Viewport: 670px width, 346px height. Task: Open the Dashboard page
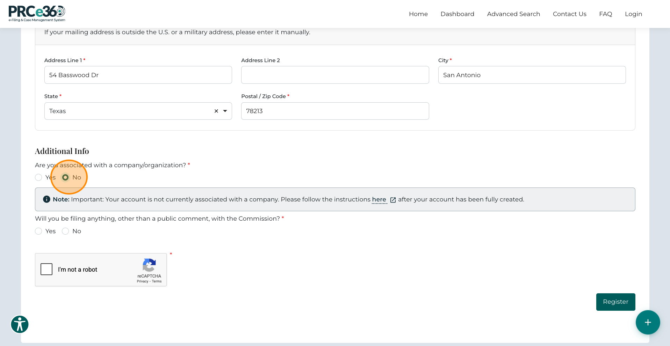pyautogui.click(x=457, y=14)
